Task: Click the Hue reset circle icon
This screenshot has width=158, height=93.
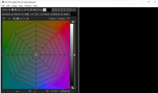Action: [x=30, y=91]
